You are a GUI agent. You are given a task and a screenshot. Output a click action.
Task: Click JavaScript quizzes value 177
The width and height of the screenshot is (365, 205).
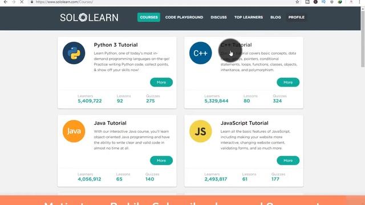coord(275,179)
